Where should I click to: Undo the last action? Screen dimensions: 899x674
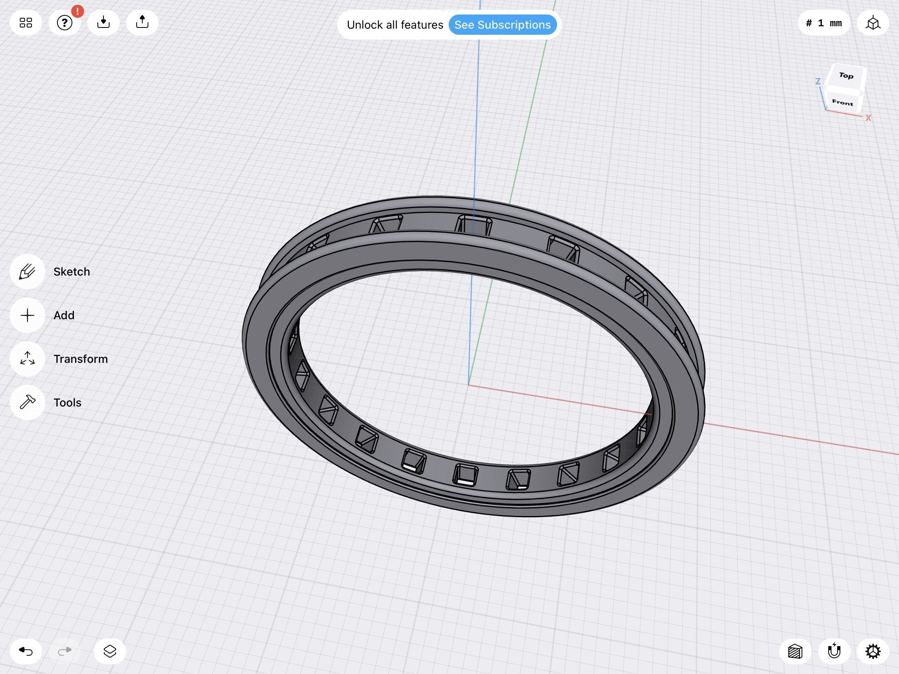(x=25, y=651)
